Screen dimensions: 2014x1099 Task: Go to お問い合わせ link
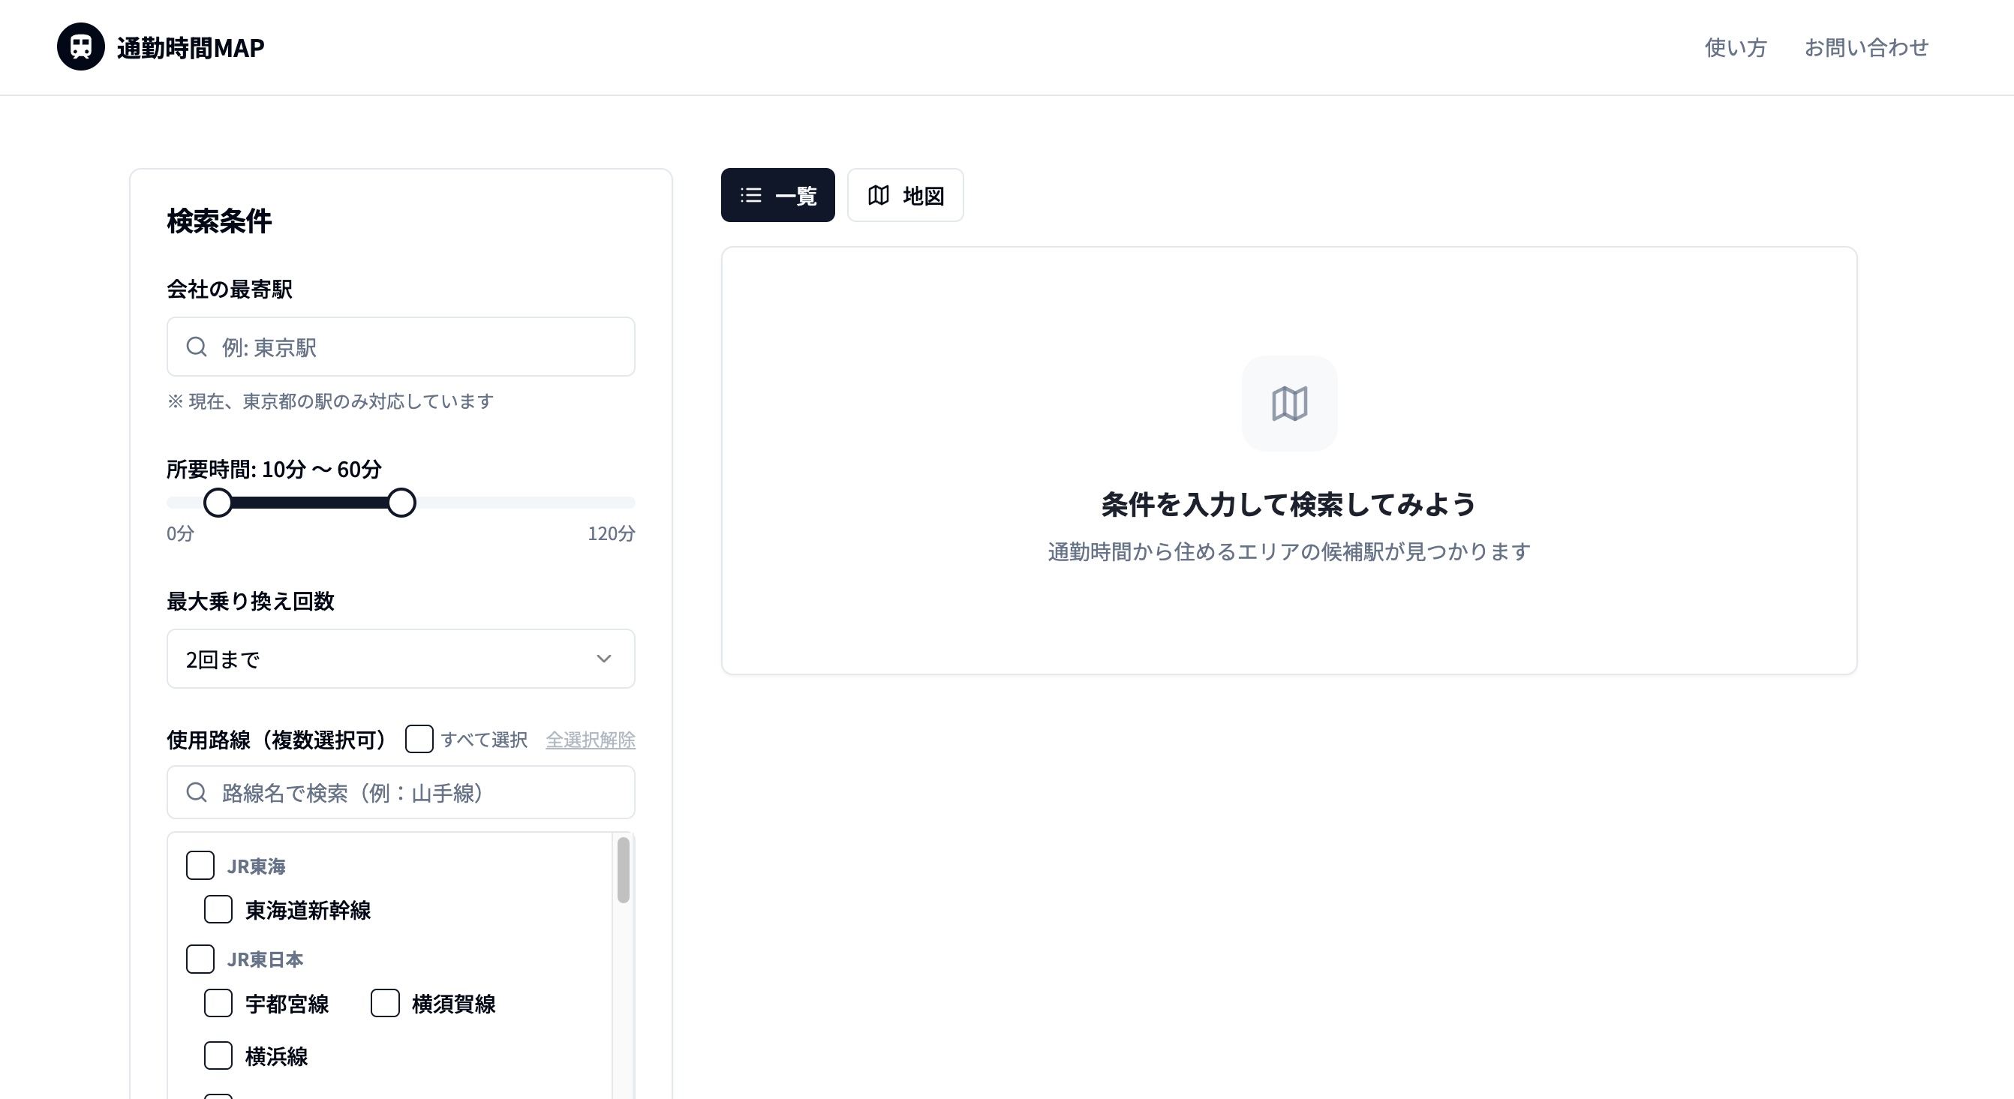point(1865,48)
